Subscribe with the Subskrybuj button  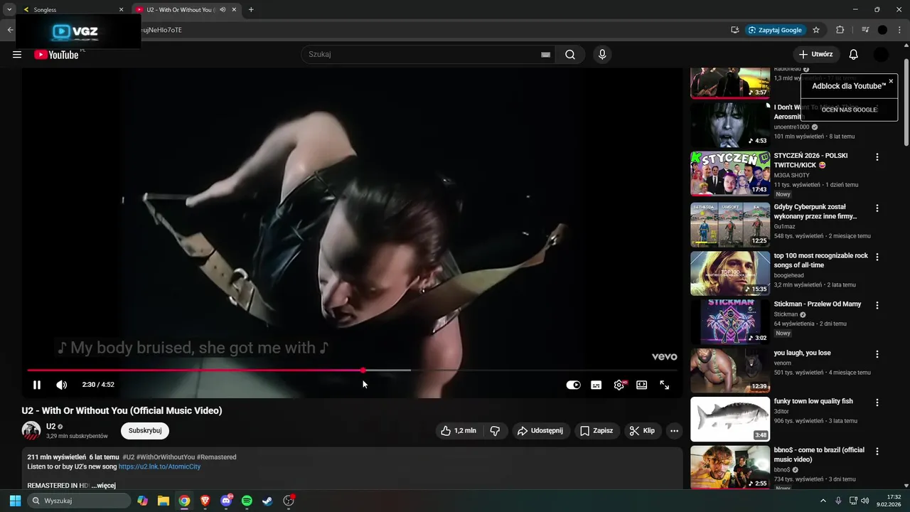coord(145,431)
